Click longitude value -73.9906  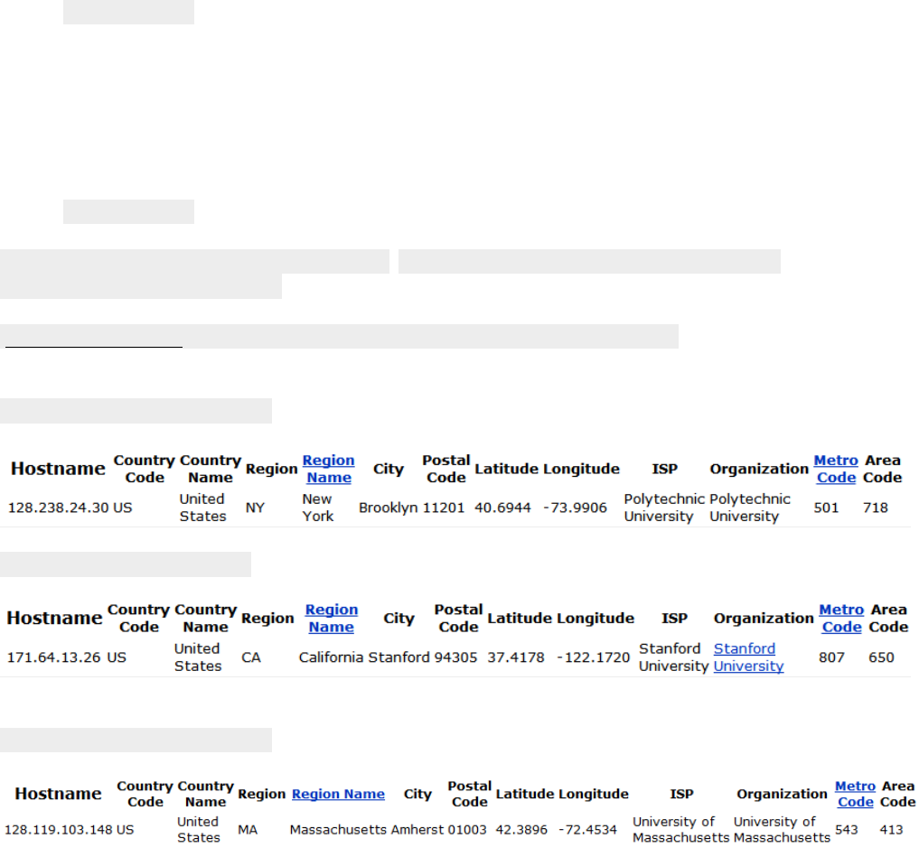575,508
